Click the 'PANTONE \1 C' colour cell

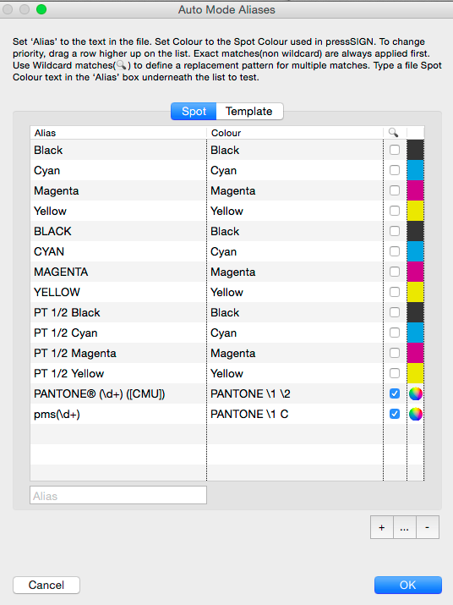(295, 414)
